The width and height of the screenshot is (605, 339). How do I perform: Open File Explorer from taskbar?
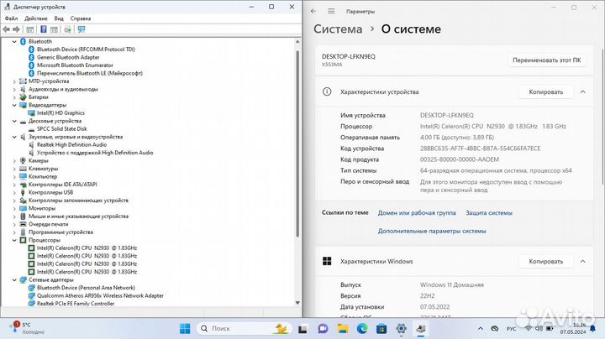(x=343, y=329)
